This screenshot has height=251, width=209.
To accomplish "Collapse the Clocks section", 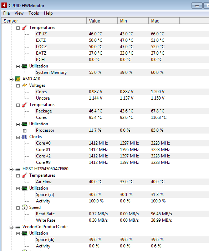I will (x=18, y=137).
